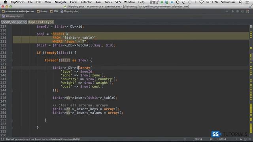This screenshot has height=142, width=253.
Task: Select ecommerce.ssdproject.net breadcrumb folder
Action: pos(18,11)
